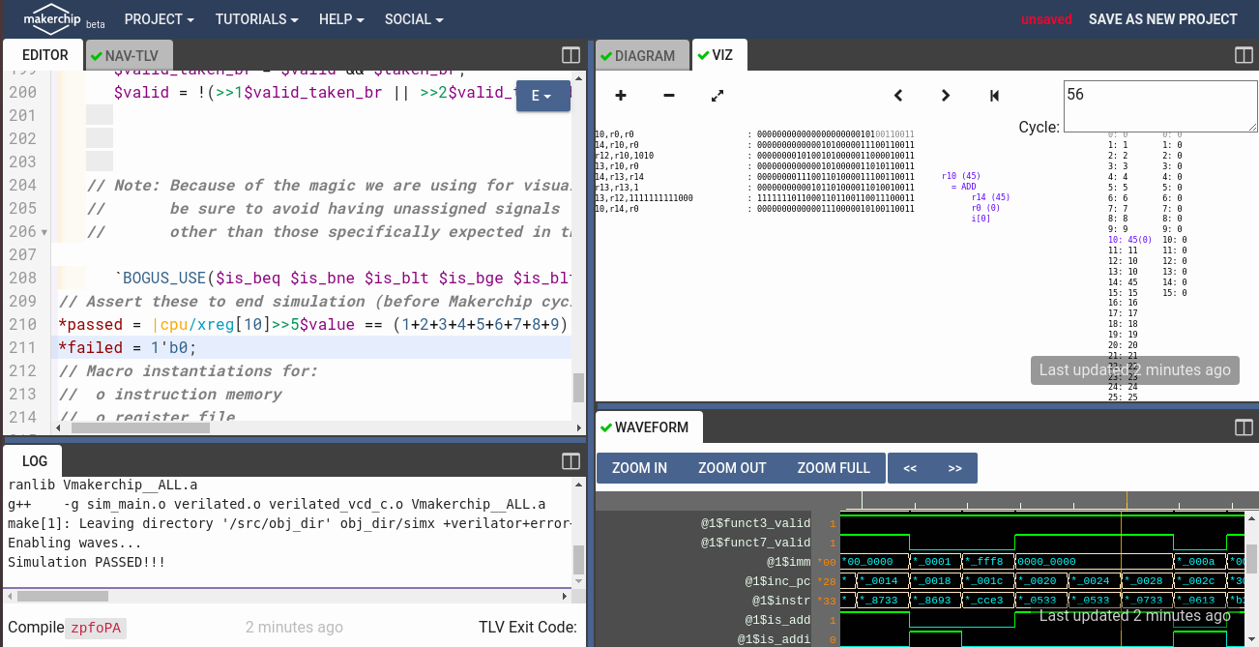Open the PROJECT menu
Viewport: 1259px width, 647px height.
[x=160, y=19]
